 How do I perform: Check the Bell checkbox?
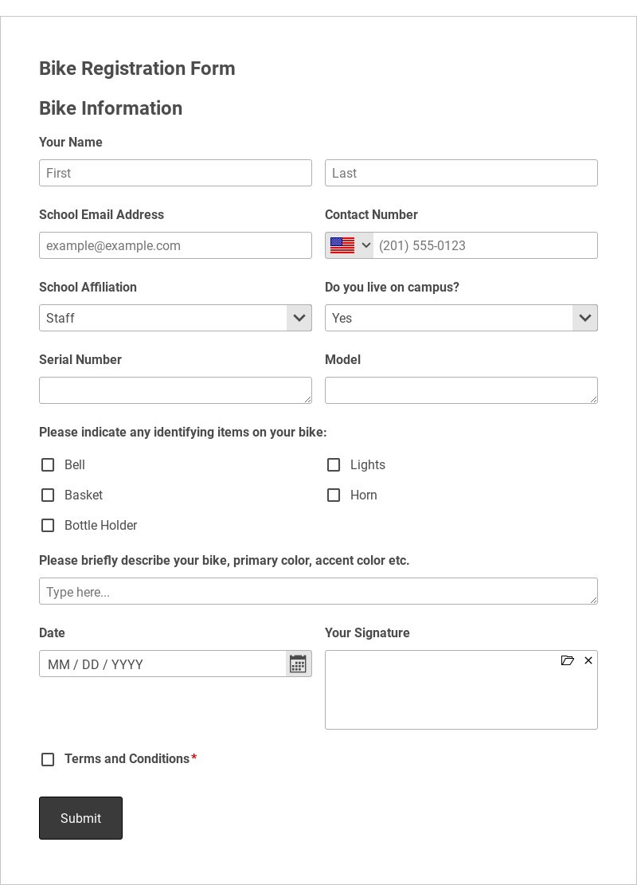pyautogui.click(x=48, y=464)
